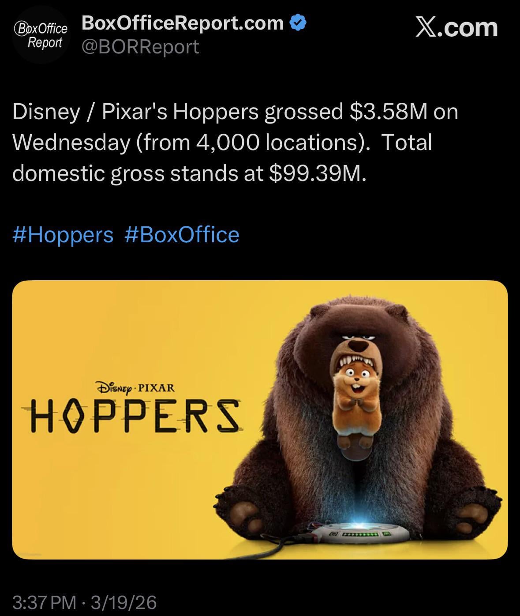Click the Disney Pixar logo in poster
This screenshot has height=616, width=520.
tap(135, 388)
